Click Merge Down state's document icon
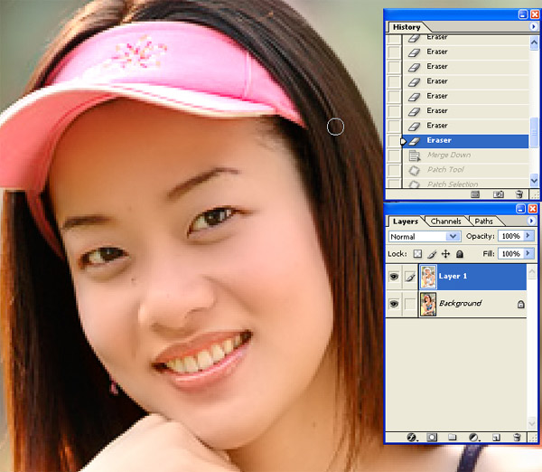Image resolution: width=542 pixels, height=472 pixels. point(414,156)
